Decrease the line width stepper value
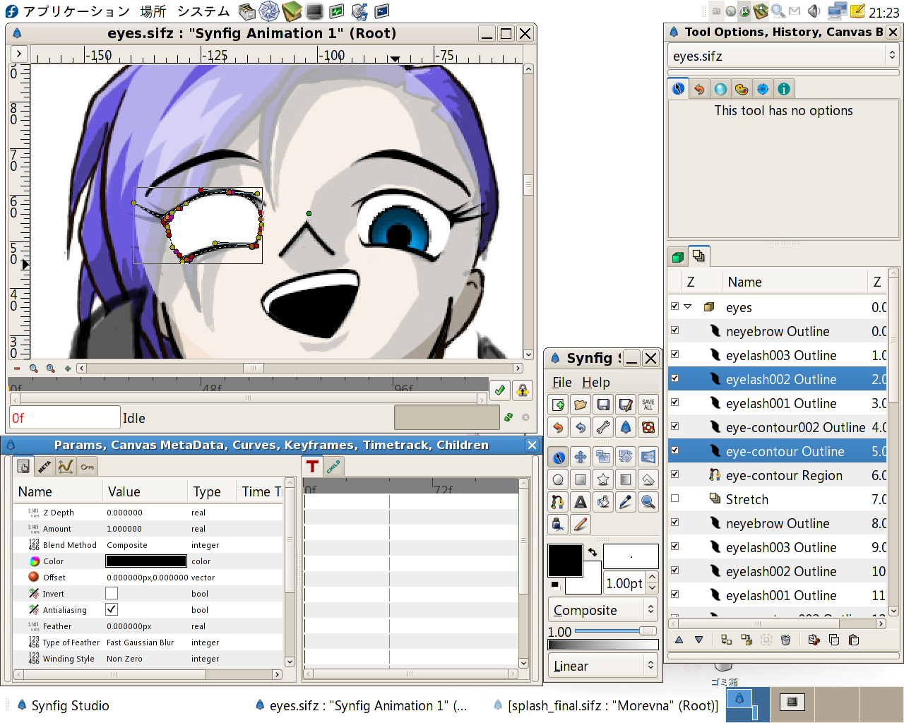The width and height of the screenshot is (904, 723). tap(653, 588)
